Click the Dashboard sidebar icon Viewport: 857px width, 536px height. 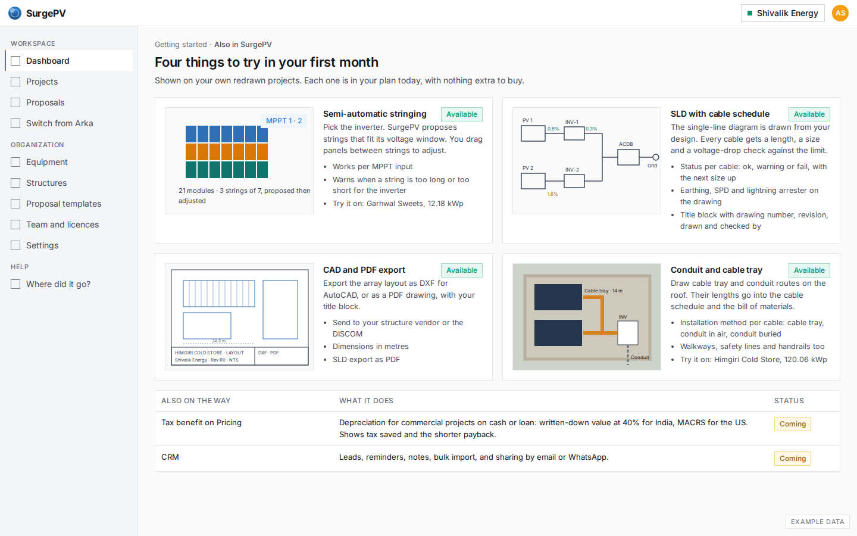15,61
